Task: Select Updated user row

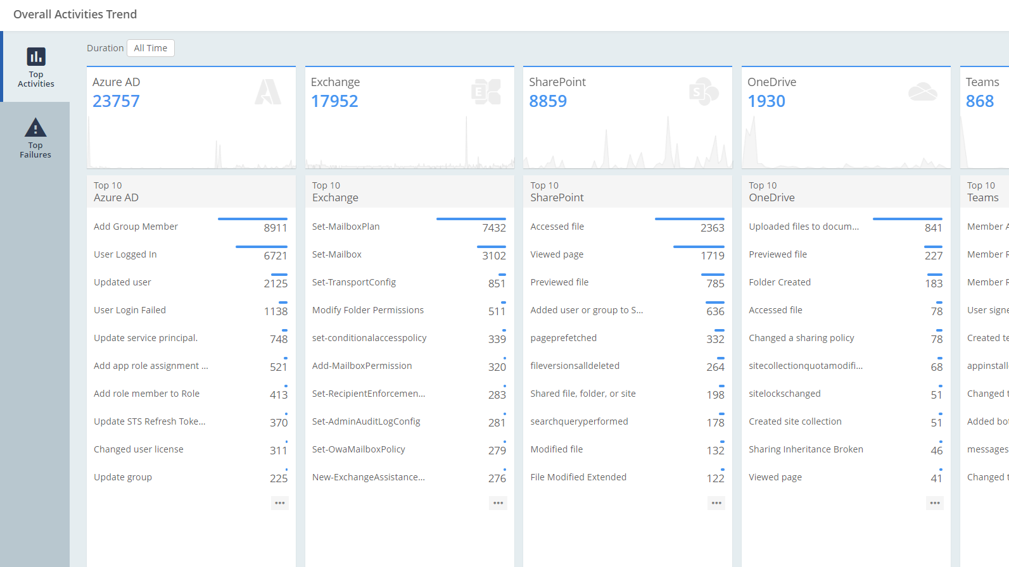Action: [x=191, y=282]
